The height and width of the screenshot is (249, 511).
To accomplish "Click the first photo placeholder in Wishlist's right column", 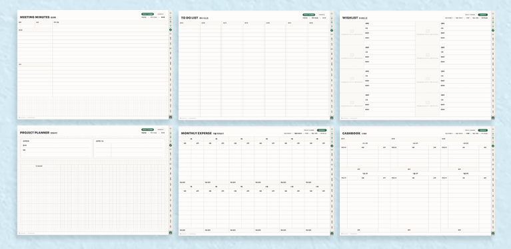I will click(428, 33).
